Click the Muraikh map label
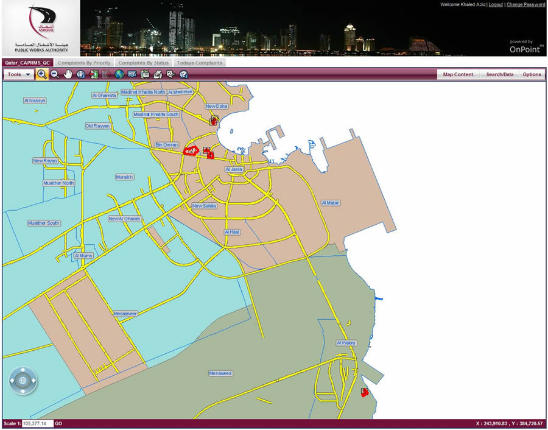The width and height of the screenshot is (548, 430). (124, 177)
